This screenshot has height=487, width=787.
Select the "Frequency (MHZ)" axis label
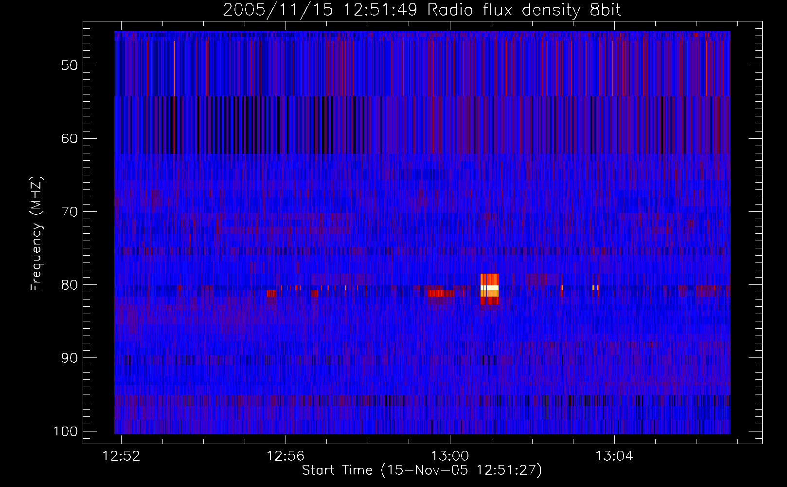click(36, 234)
